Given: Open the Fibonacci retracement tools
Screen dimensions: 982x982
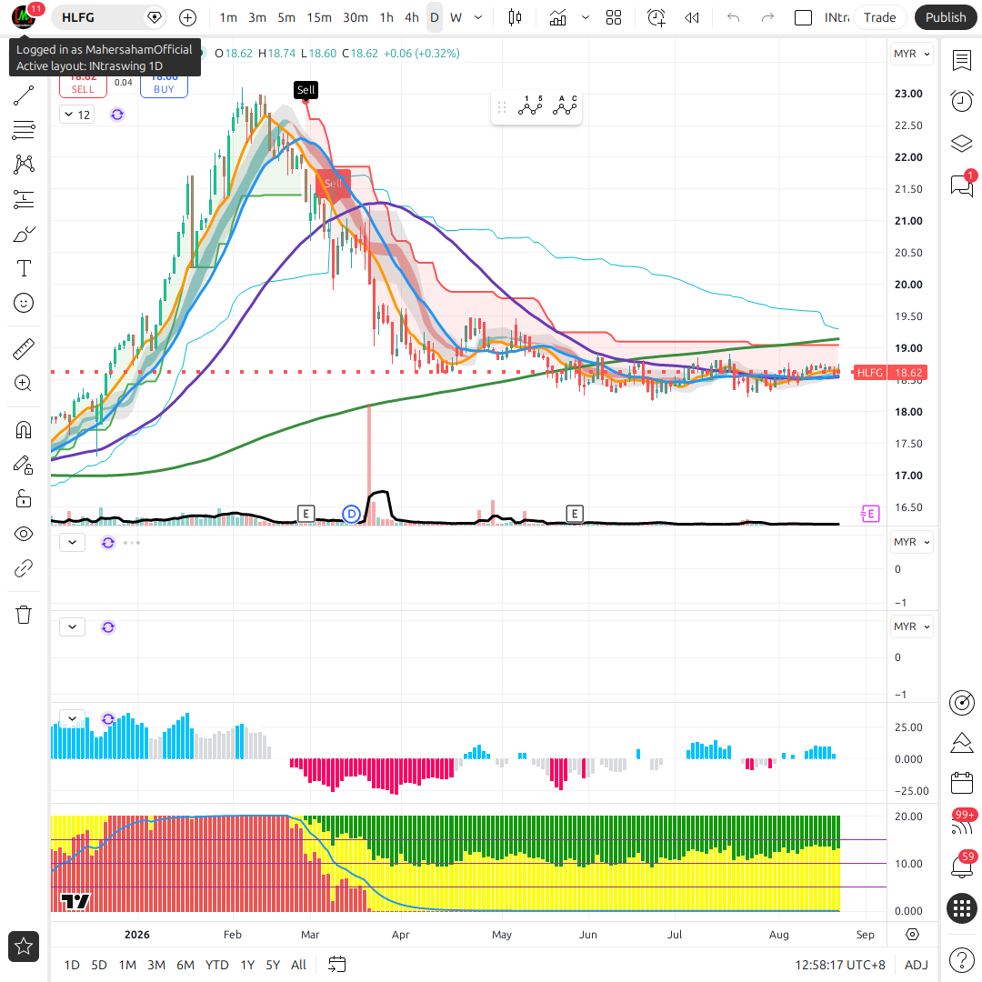Looking at the screenshot, I should click(x=24, y=130).
